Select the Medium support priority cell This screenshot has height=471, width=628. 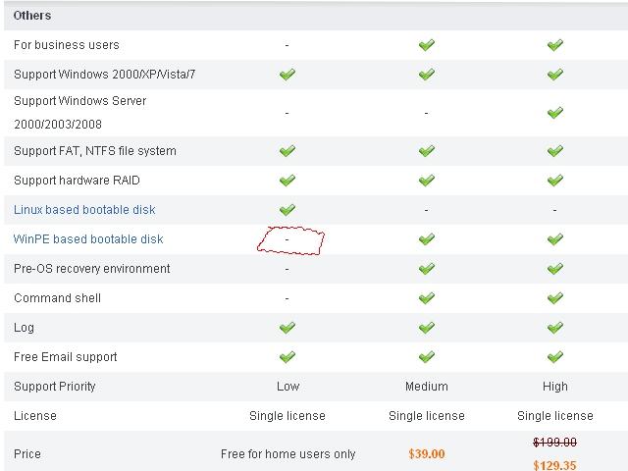[x=426, y=387]
